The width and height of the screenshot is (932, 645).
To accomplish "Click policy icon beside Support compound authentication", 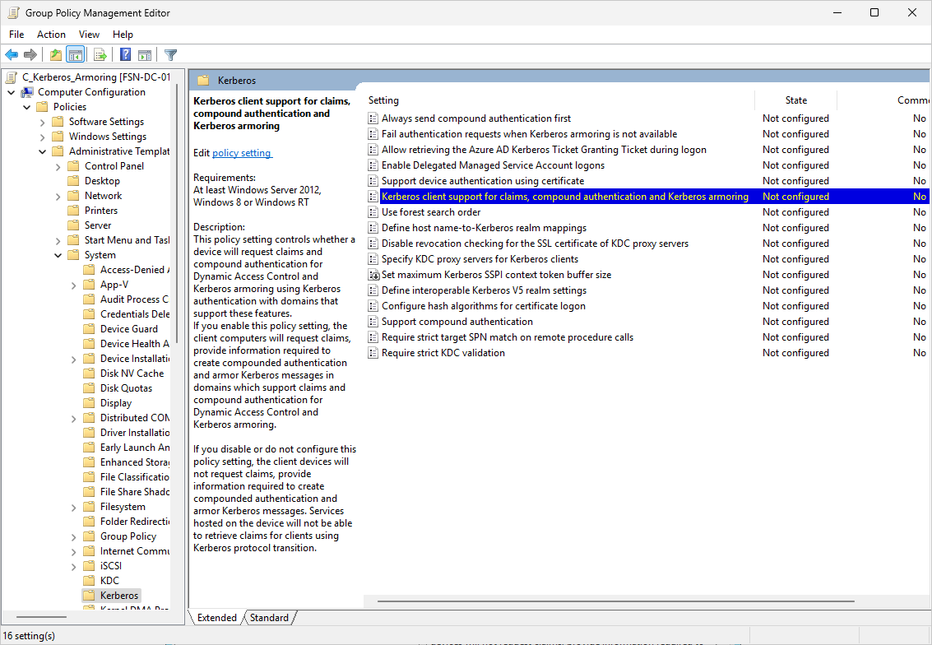I will coord(373,322).
